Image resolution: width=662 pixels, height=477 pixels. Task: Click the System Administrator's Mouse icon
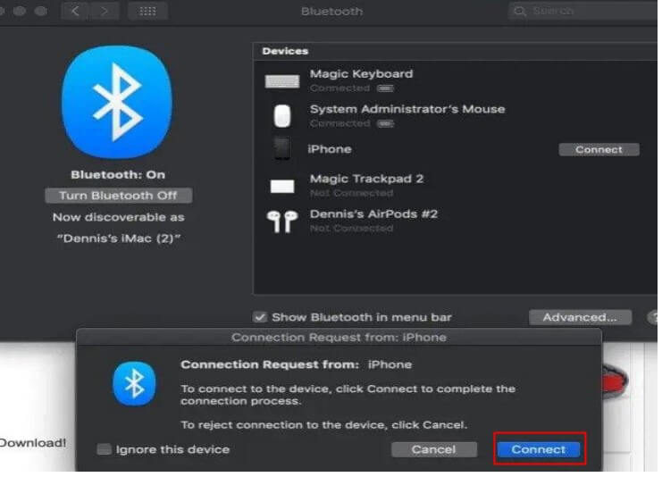pos(282,115)
